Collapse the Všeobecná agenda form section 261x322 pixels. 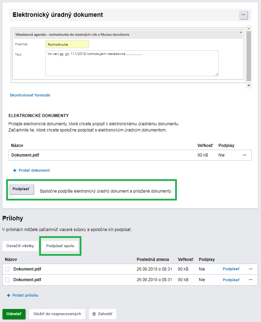coord(241,33)
